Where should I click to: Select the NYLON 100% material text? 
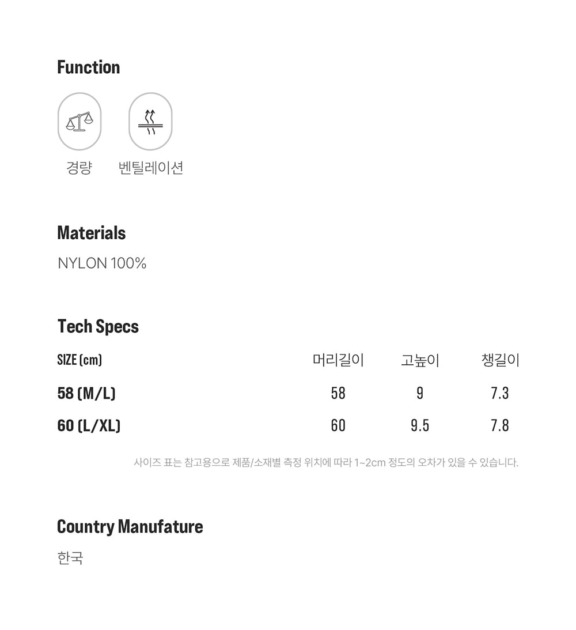tap(102, 263)
